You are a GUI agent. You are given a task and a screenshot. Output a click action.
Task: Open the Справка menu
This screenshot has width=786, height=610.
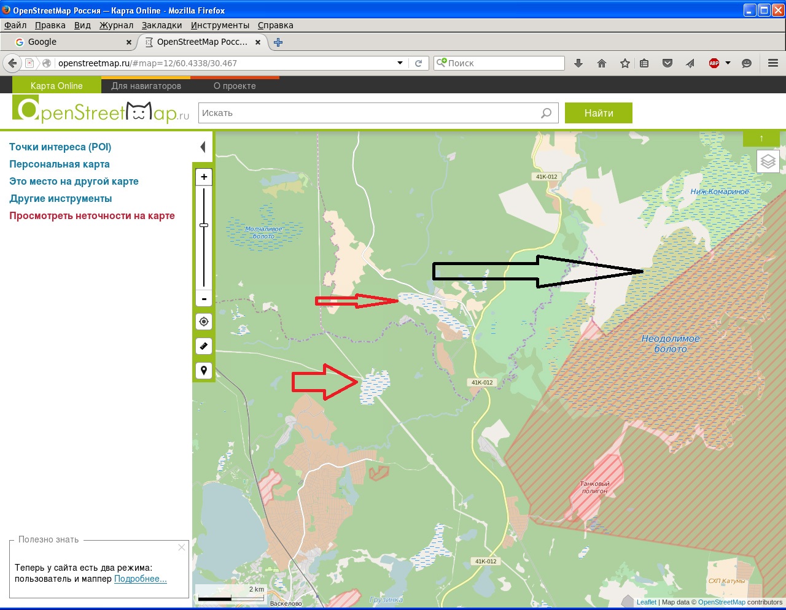(x=276, y=25)
